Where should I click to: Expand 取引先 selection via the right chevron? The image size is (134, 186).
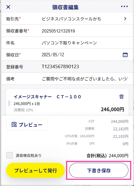tap(125, 19)
